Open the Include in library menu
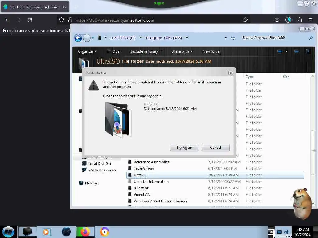Viewport: 318px width, 238px height. point(146,51)
